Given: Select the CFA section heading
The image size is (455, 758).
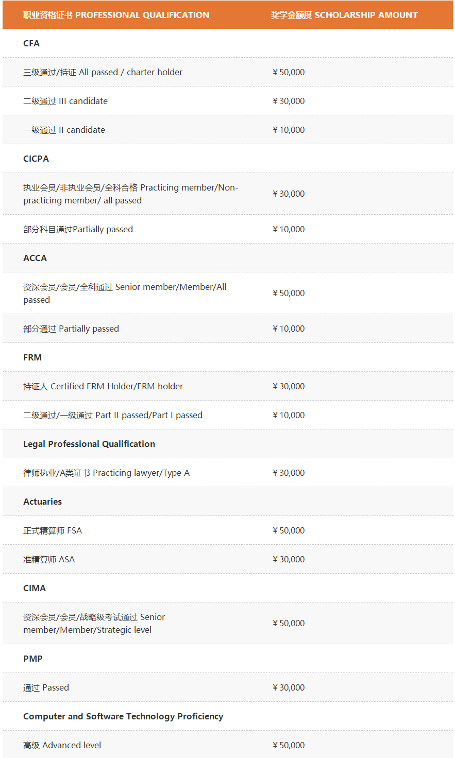Looking at the screenshot, I should pos(31,43).
